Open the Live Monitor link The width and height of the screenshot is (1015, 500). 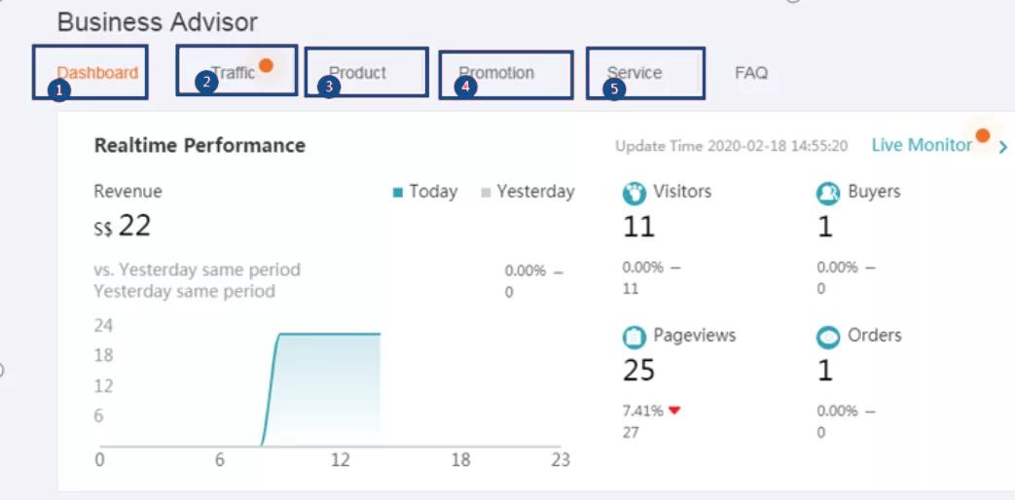pyautogui.click(x=921, y=145)
